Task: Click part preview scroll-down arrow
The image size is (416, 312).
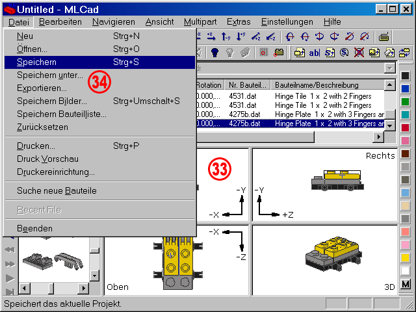Action: (94, 275)
